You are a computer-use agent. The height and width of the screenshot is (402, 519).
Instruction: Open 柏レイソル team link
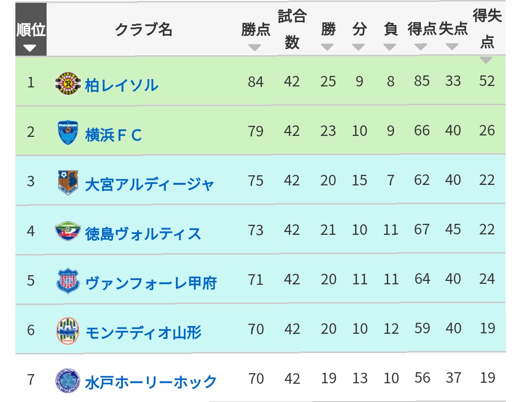tap(122, 85)
